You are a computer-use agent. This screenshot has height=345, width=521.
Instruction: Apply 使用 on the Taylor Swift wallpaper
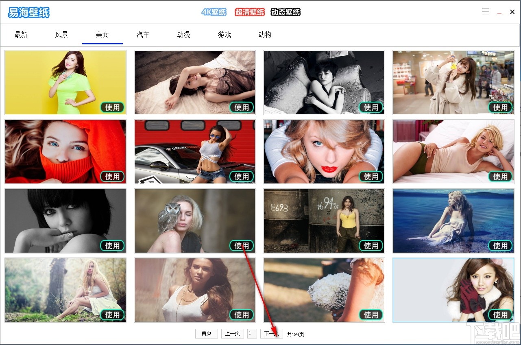point(371,177)
